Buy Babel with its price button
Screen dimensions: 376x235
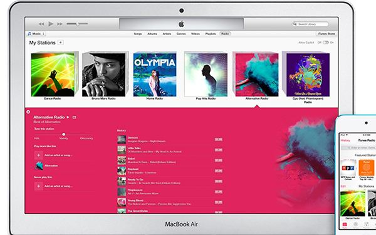(x=219, y=160)
